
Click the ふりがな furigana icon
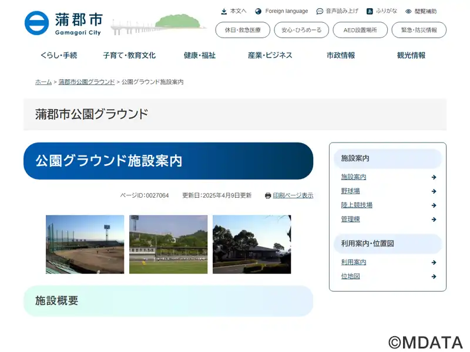370,11
